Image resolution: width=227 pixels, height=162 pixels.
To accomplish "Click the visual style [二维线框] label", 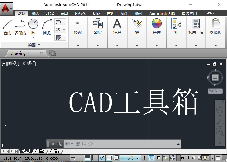I will click(27, 63).
